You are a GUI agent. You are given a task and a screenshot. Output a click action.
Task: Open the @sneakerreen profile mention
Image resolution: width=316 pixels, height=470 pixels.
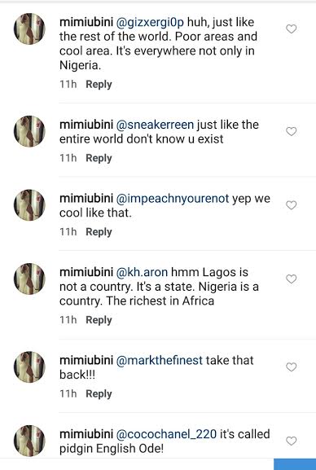[155, 125]
